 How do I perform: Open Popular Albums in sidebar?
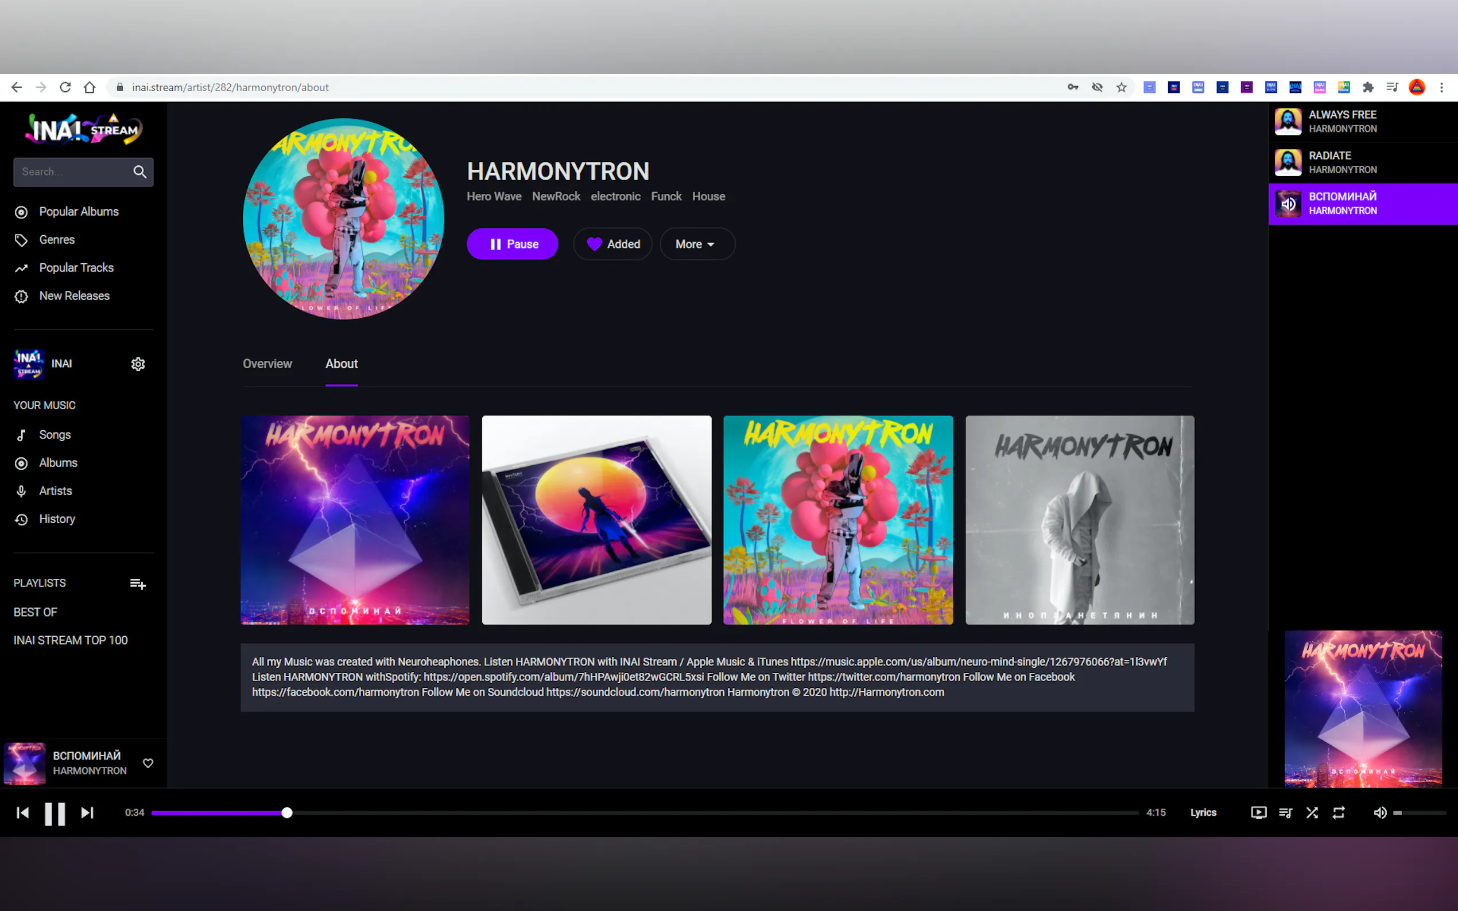(x=79, y=212)
